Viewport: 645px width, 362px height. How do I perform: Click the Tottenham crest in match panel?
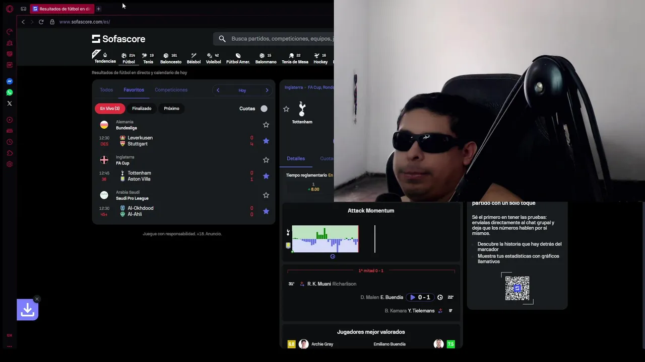pyautogui.click(x=302, y=109)
